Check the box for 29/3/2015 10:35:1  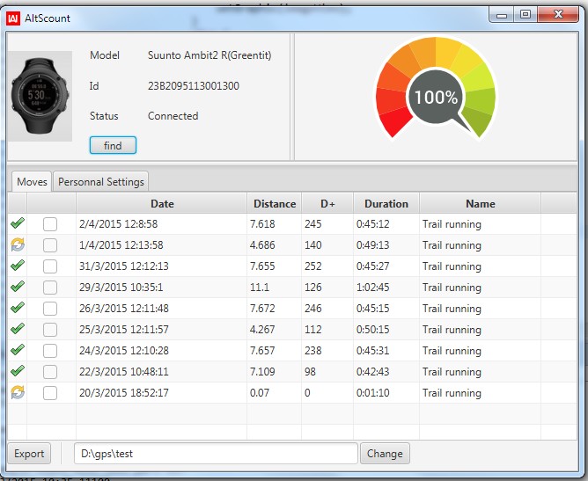tap(50, 288)
